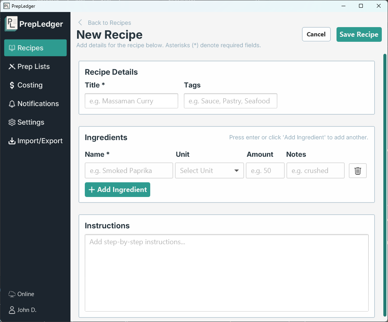The height and width of the screenshot is (322, 388).
Task: Click the 'Ingredients' section heading
Action: (106, 137)
